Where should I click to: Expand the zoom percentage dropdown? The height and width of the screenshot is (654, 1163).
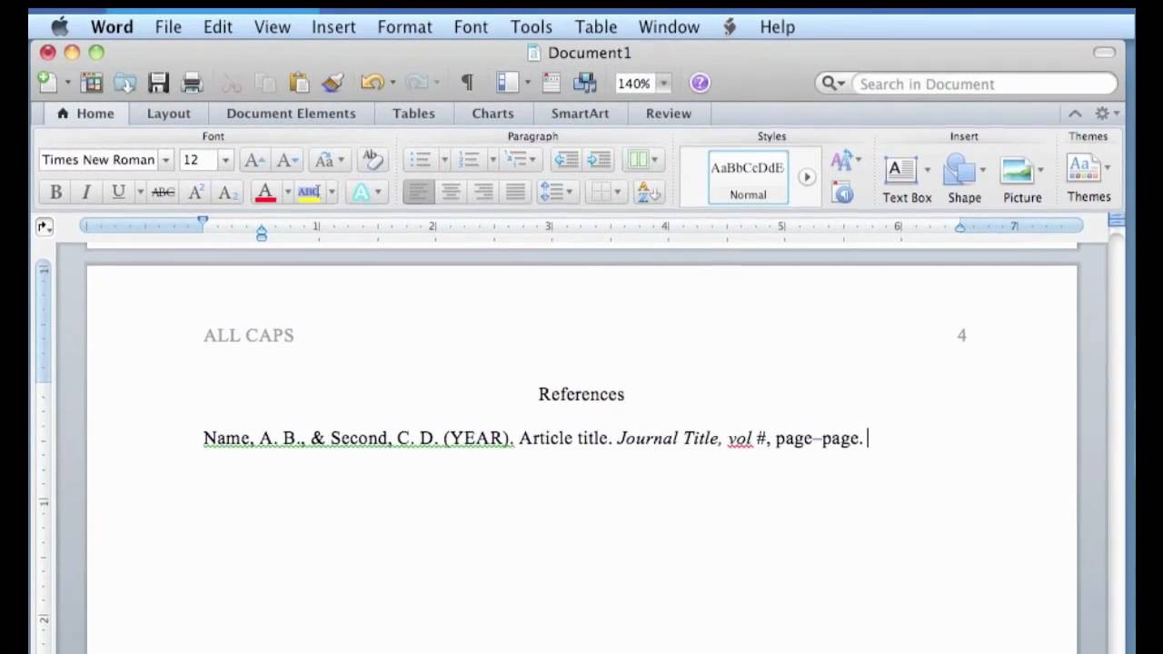pos(663,84)
